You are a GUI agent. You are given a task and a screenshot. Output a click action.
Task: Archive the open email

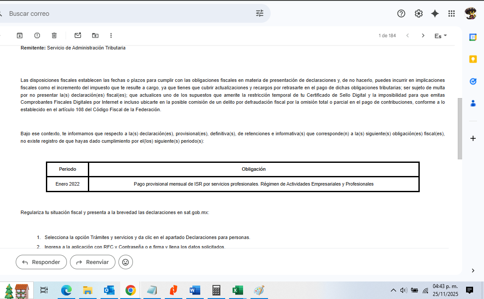click(x=20, y=35)
